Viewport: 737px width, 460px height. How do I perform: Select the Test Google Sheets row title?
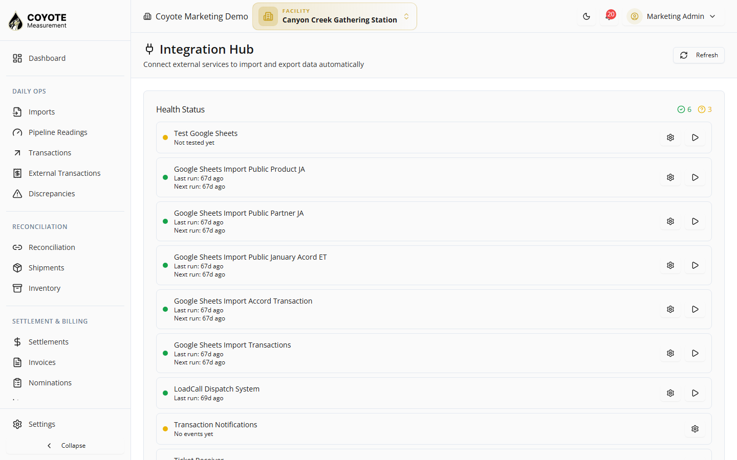206,133
